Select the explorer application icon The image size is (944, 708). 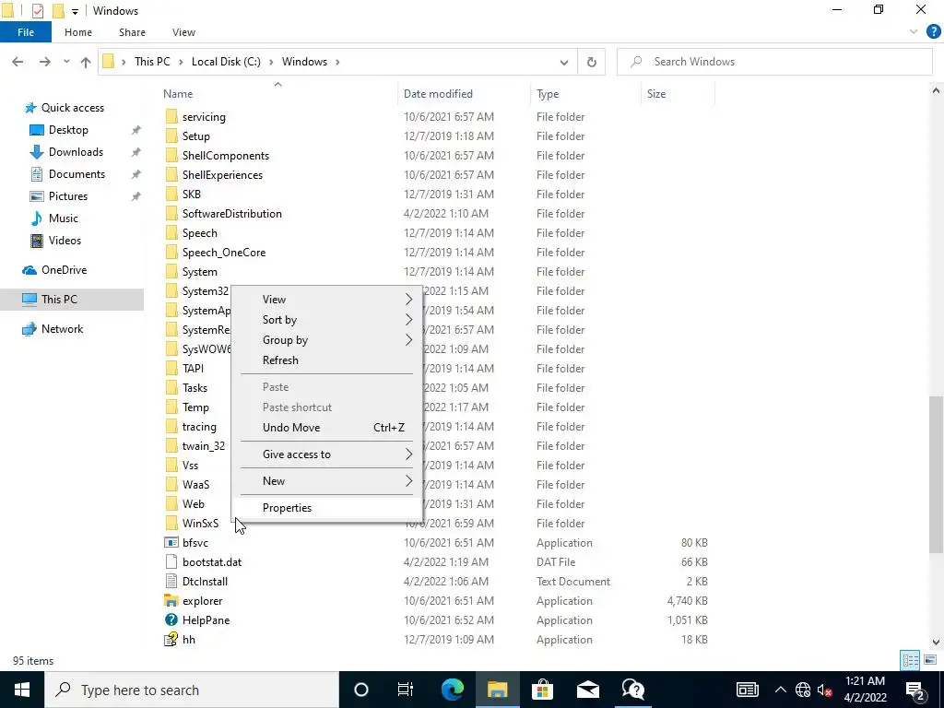tap(171, 601)
